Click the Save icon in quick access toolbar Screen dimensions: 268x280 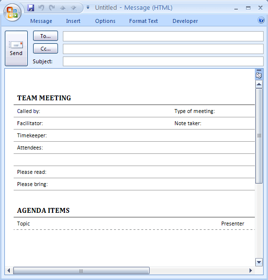(31, 8)
